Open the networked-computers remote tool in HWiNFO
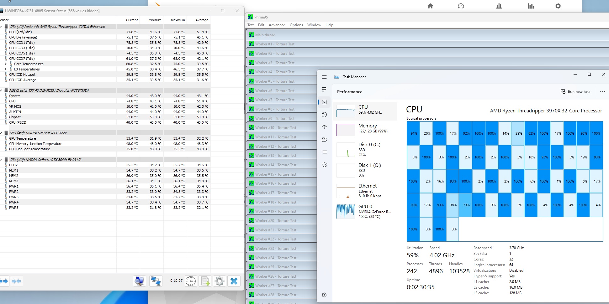609x304 pixels. point(156,281)
